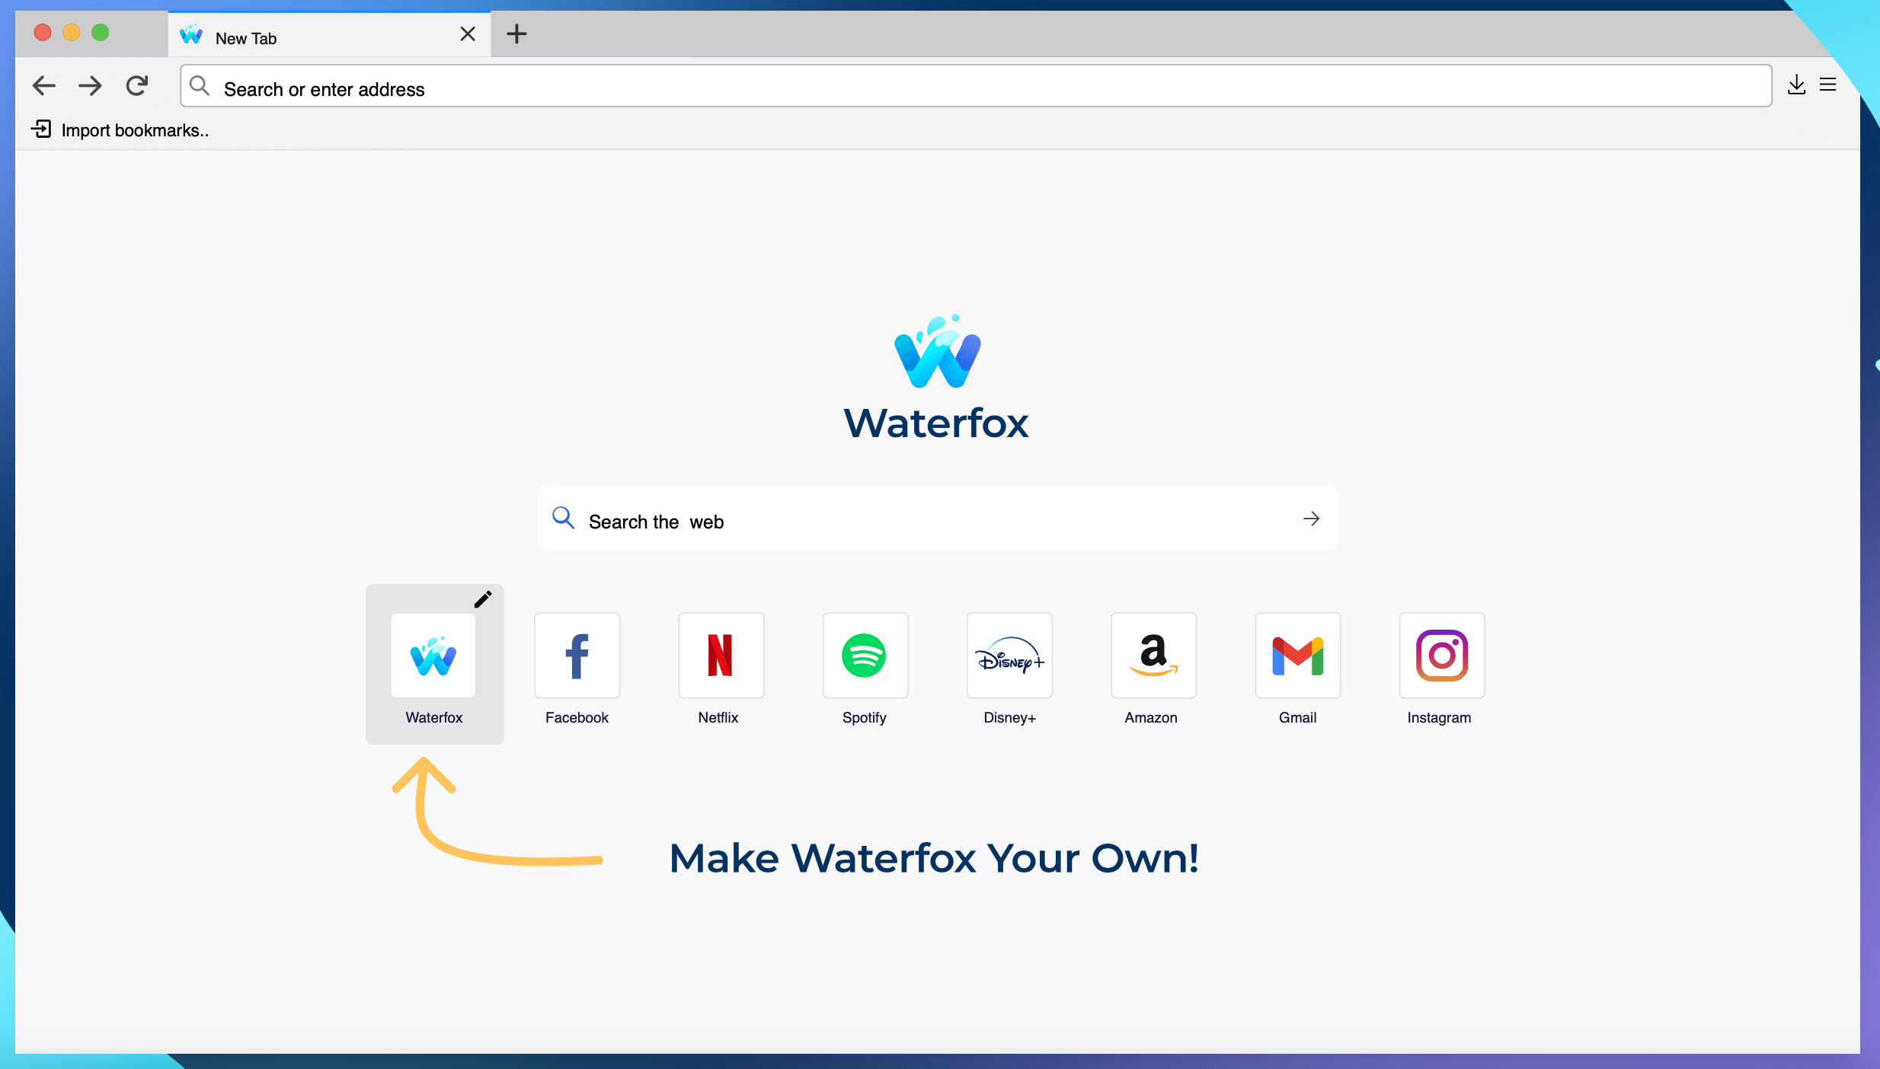This screenshot has width=1880, height=1069.
Task: Click the page reload button
Action: 137,87
